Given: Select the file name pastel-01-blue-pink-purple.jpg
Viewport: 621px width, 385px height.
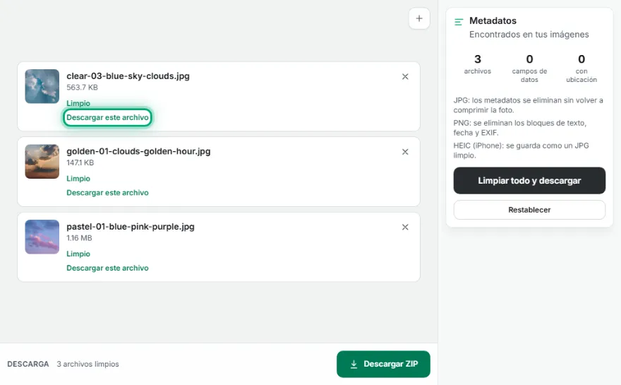Looking at the screenshot, I should point(131,227).
